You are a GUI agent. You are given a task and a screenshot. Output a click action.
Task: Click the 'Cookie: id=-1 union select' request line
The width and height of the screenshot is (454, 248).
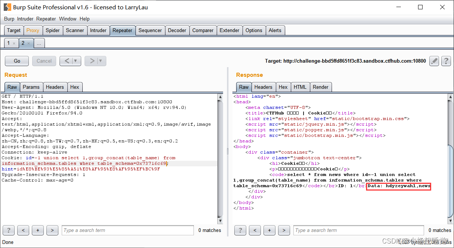tap(89, 158)
